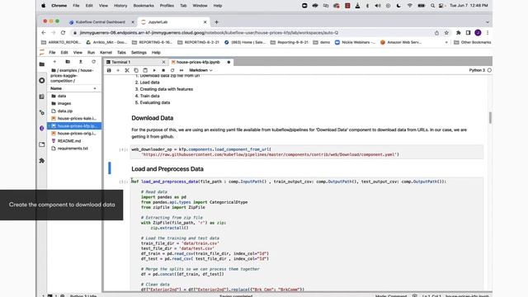Open JupyterLab Settings menu

tap(139, 53)
